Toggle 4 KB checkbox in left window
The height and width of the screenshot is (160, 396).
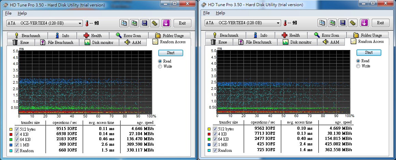click(17, 134)
